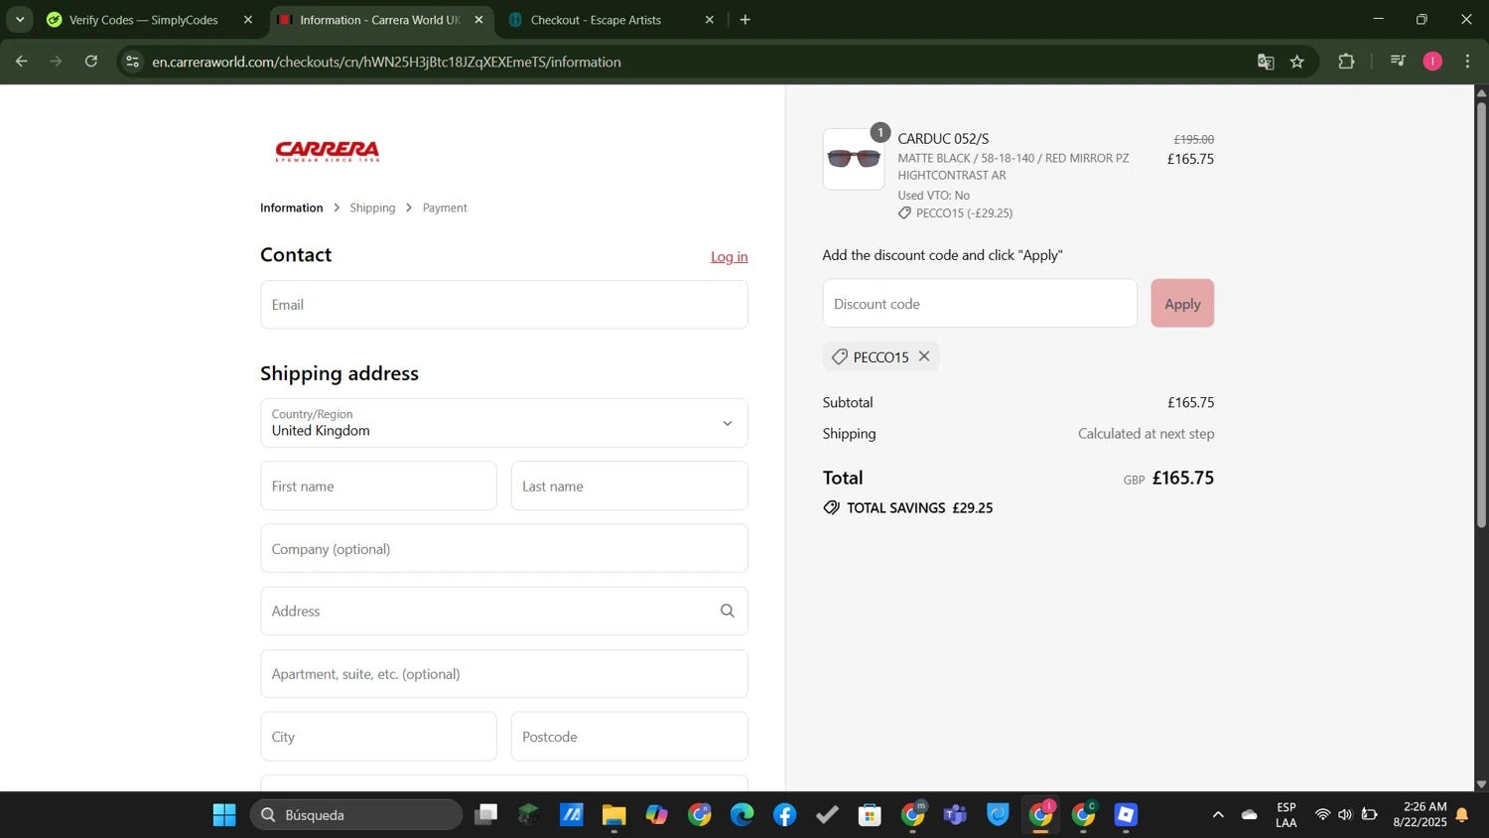Click the Postcode input field
The width and height of the screenshot is (1489, 838).
629,737
